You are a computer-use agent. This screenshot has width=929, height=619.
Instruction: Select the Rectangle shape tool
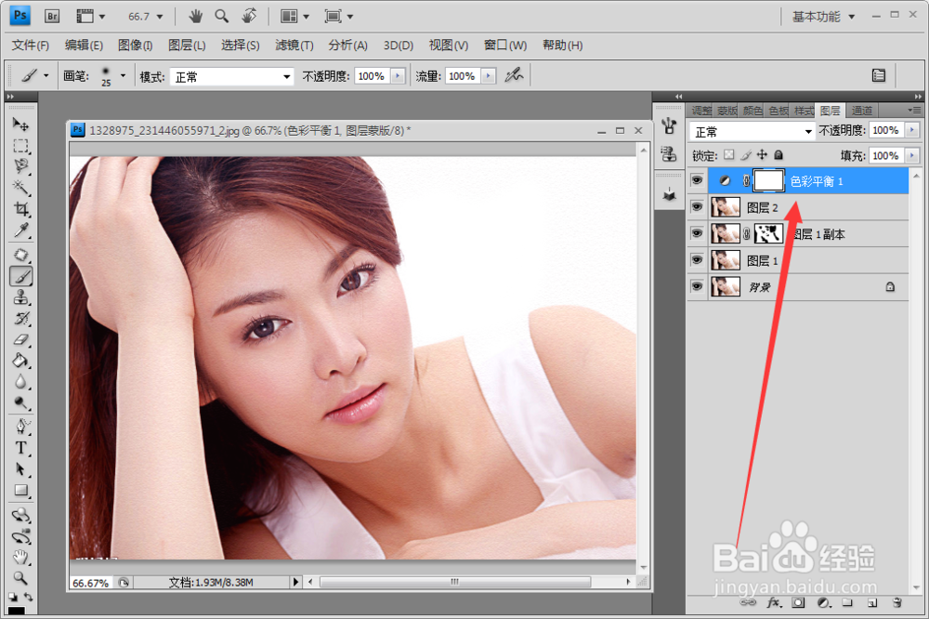click(20, 491)
